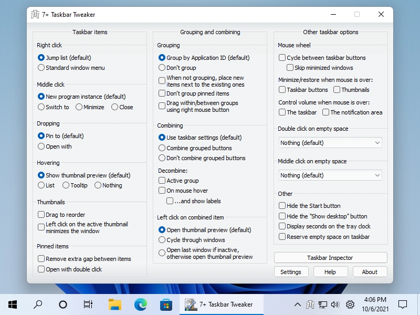The image size is (420, 315).
Task: Open the Taskbar Inspector button
Action: click(331, 258)
